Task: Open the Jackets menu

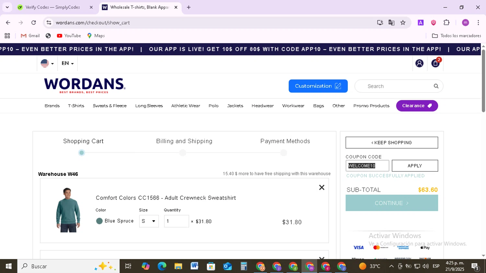Action: point(235,106)
